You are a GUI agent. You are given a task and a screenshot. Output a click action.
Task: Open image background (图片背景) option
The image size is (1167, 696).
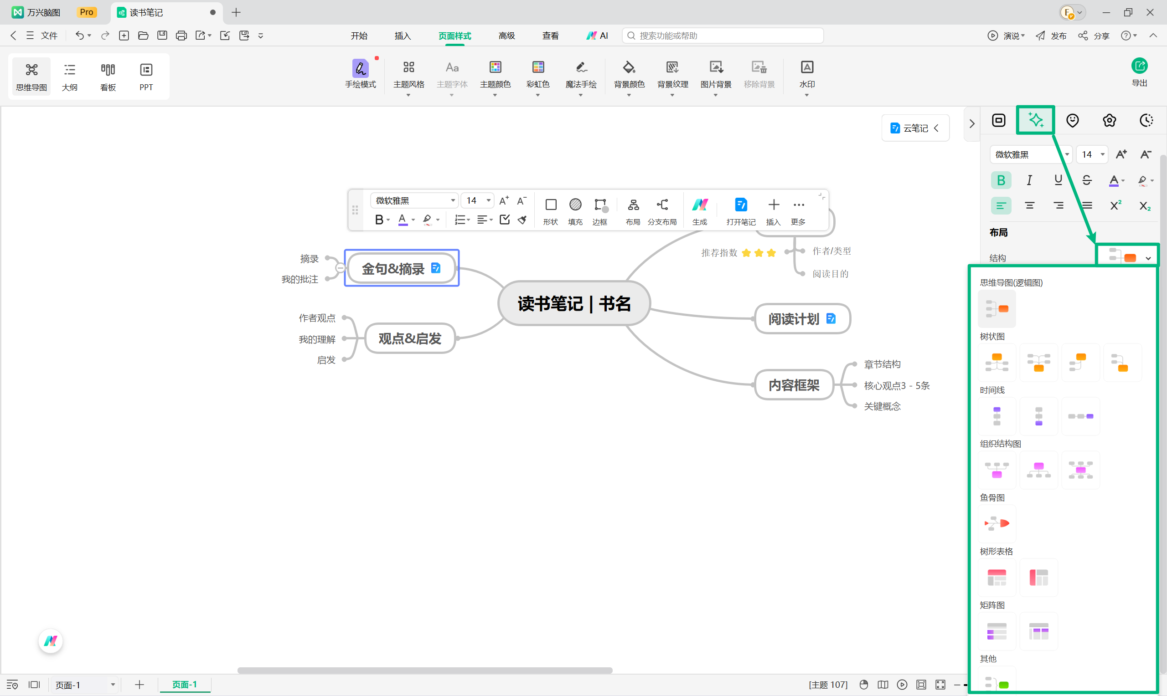click(x=716, y=77)
